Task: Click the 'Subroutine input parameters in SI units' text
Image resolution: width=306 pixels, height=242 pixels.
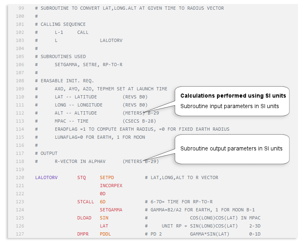Action: (x=229, y=106)
